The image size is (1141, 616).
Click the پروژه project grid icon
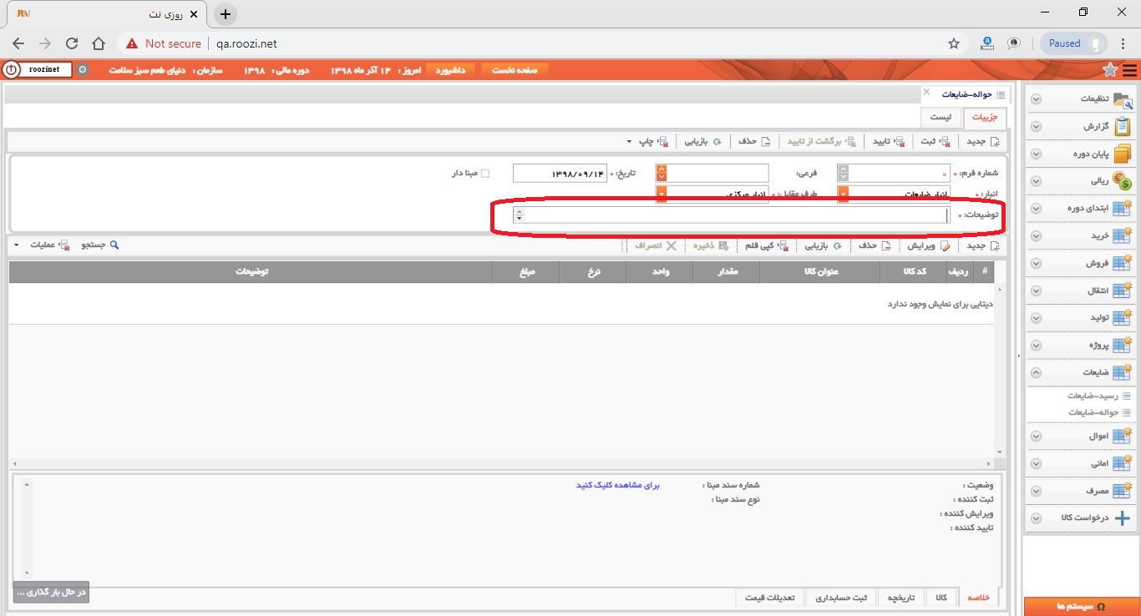click(1123, 346)
